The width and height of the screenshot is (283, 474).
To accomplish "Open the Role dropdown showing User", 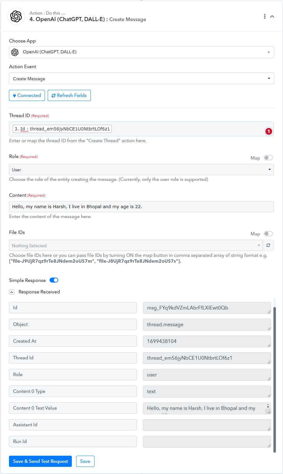I will pyautogui.click(x=141, y=169).
